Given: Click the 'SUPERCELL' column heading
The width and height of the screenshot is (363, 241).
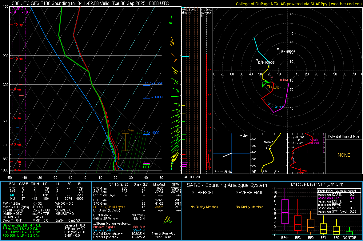Looking at the screenshot, I should click(x=204, y=193).
